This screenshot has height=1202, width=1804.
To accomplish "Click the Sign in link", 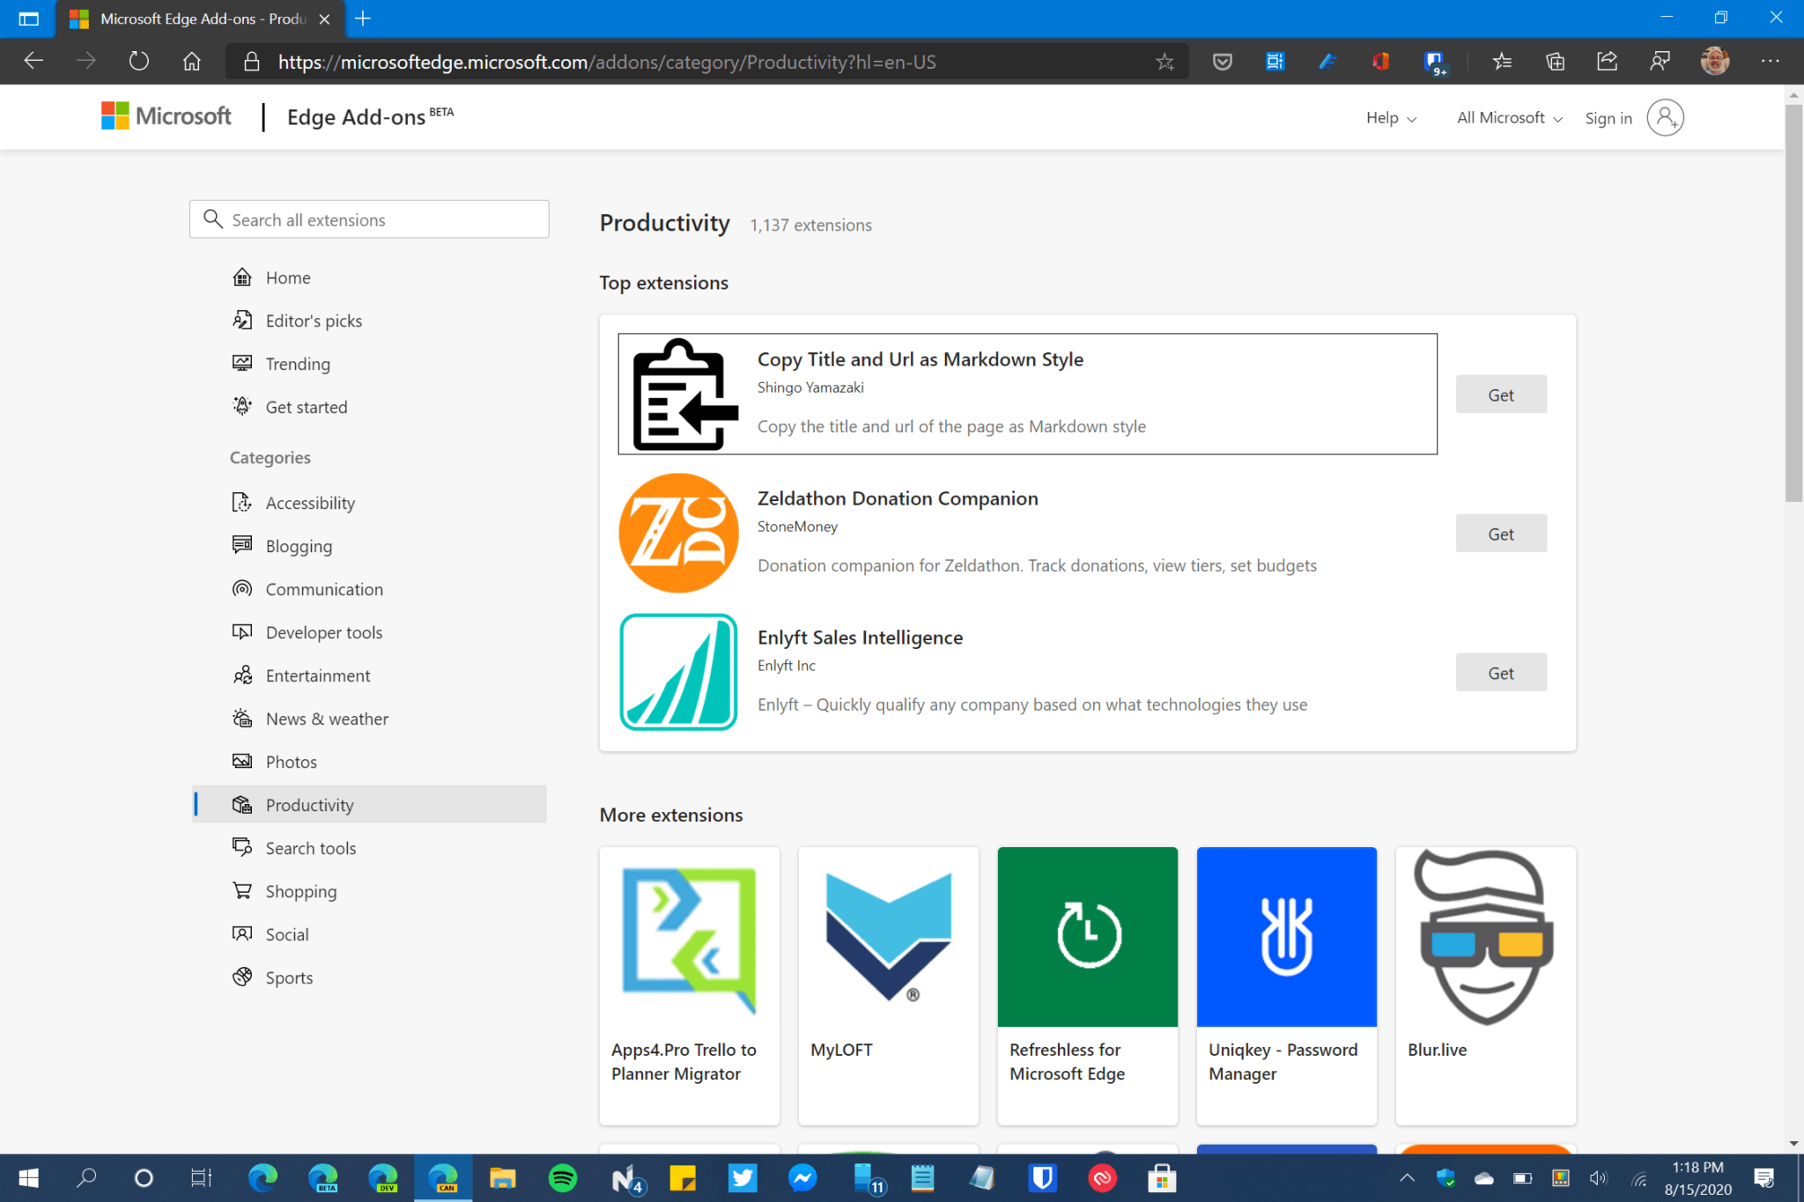I will click(1608, 117).
